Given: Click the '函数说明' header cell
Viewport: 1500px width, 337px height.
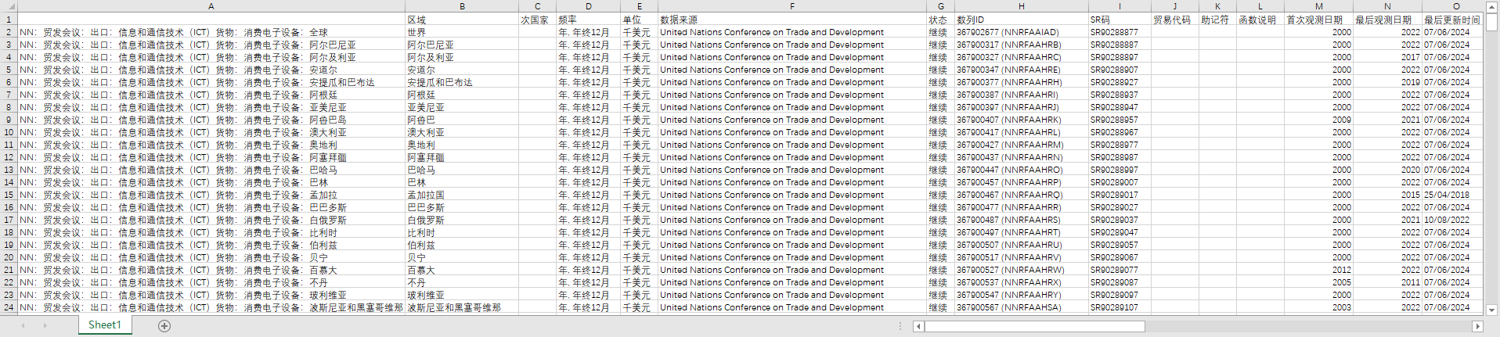Looking at the screenshot, I should click(1260, 20).
